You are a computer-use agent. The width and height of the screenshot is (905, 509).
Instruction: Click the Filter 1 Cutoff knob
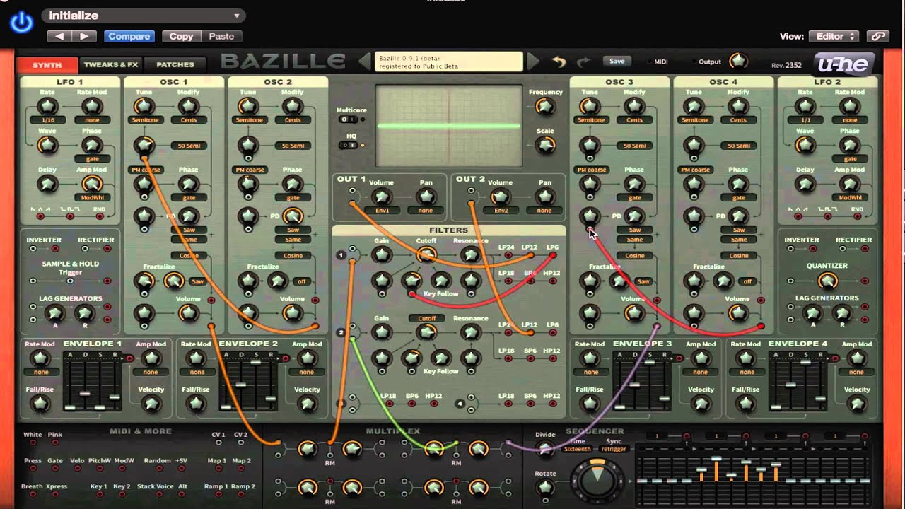click(x=426, y=255)
